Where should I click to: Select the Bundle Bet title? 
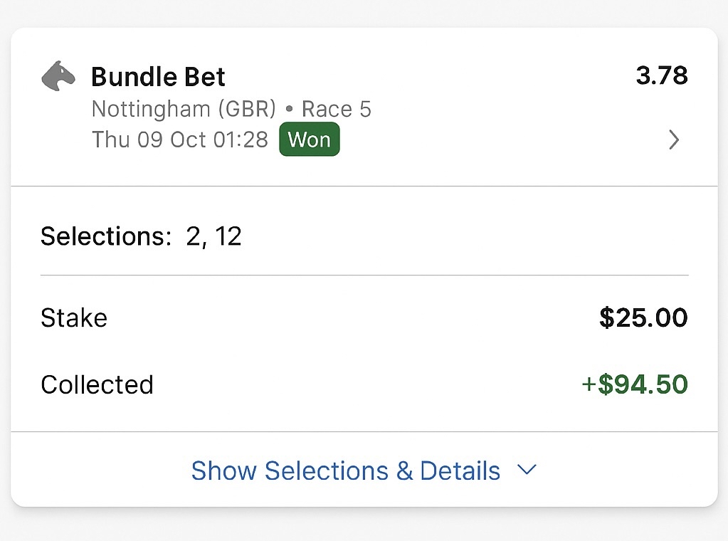pos(158,76)
